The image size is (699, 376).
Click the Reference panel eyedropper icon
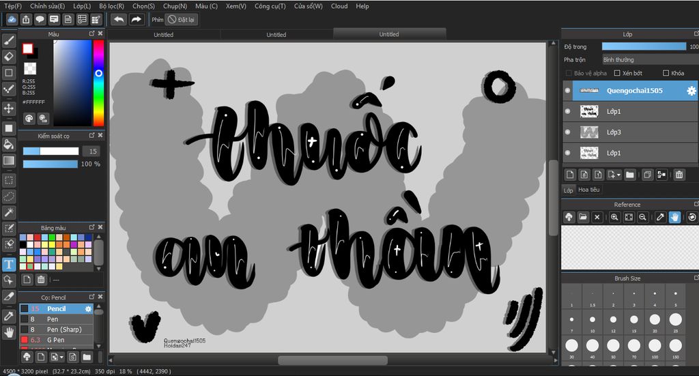point(660,217)
